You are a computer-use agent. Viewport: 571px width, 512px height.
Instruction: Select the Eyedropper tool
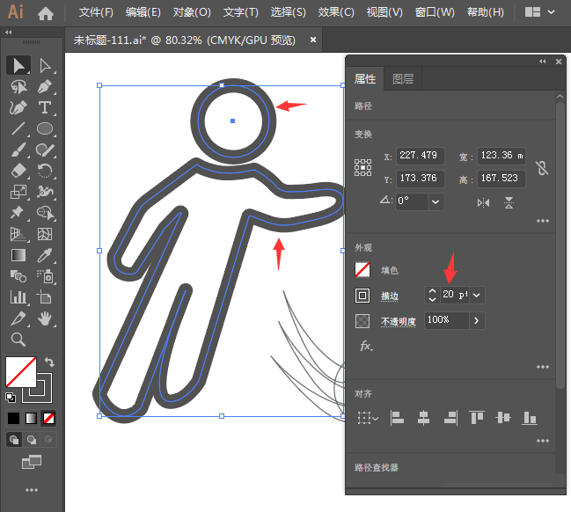tap(45, 255)
